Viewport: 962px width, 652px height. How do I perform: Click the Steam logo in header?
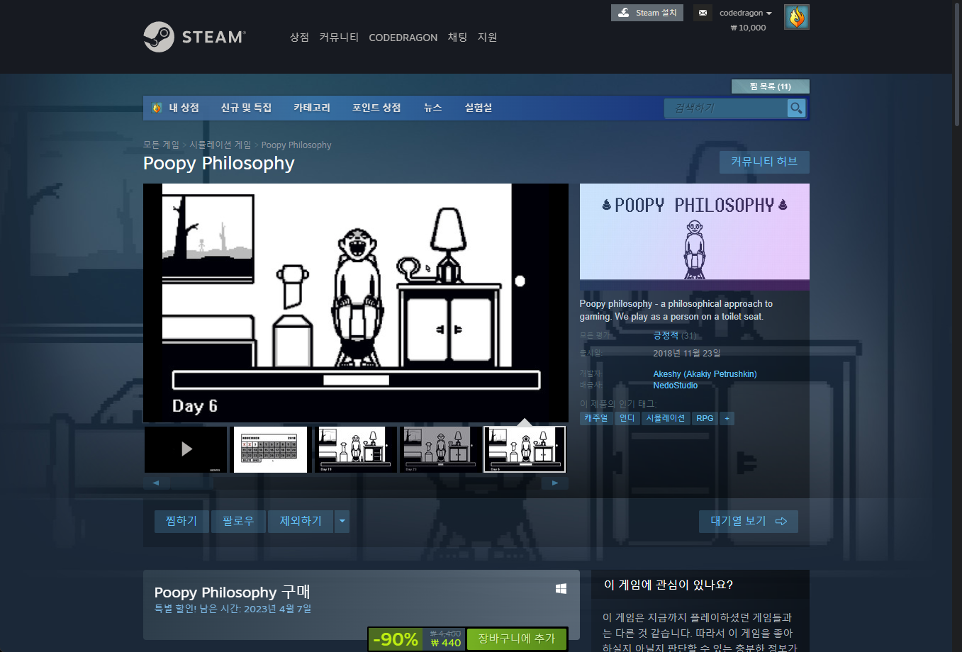194,37
